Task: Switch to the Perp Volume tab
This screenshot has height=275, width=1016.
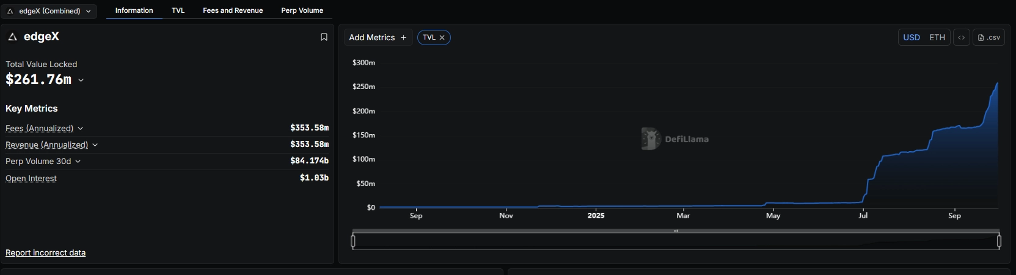Action: (302, 10)
